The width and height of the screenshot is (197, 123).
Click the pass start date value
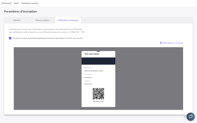[x=93, y=71]
